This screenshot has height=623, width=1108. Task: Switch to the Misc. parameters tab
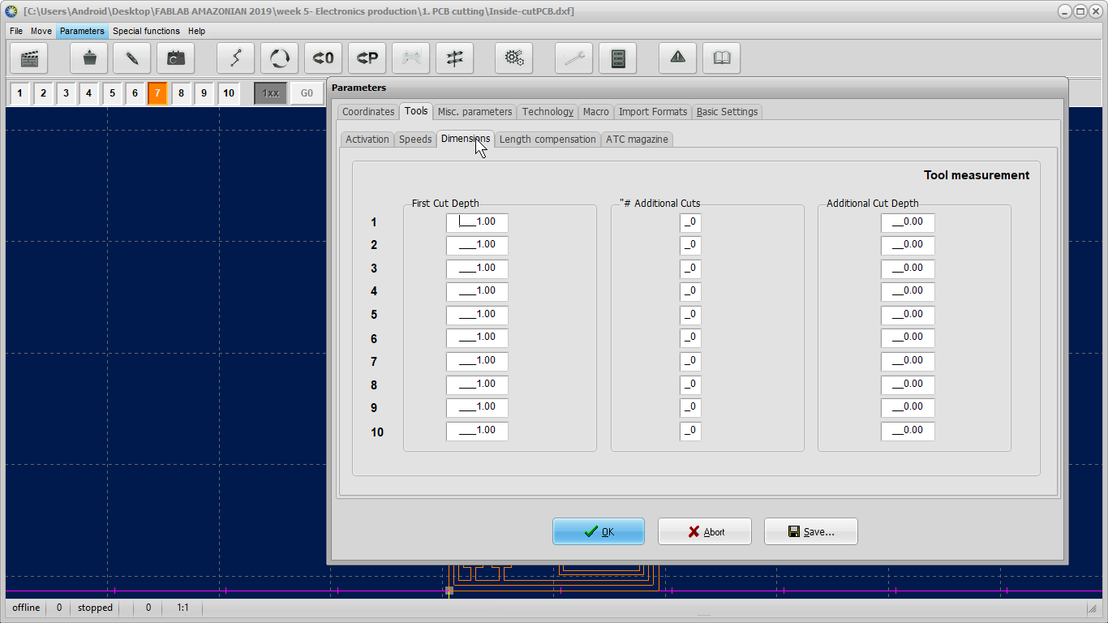click(475, 112)
